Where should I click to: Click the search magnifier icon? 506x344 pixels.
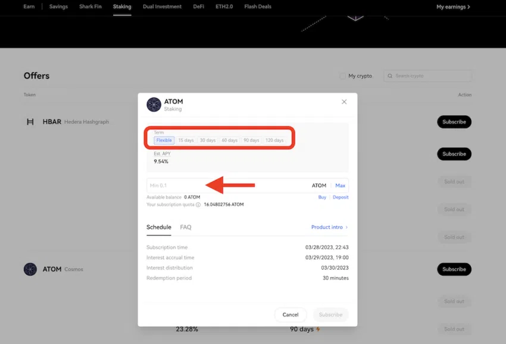pos(390,75)
